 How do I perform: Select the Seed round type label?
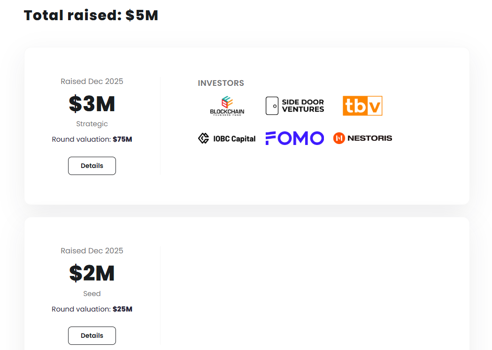92,294
